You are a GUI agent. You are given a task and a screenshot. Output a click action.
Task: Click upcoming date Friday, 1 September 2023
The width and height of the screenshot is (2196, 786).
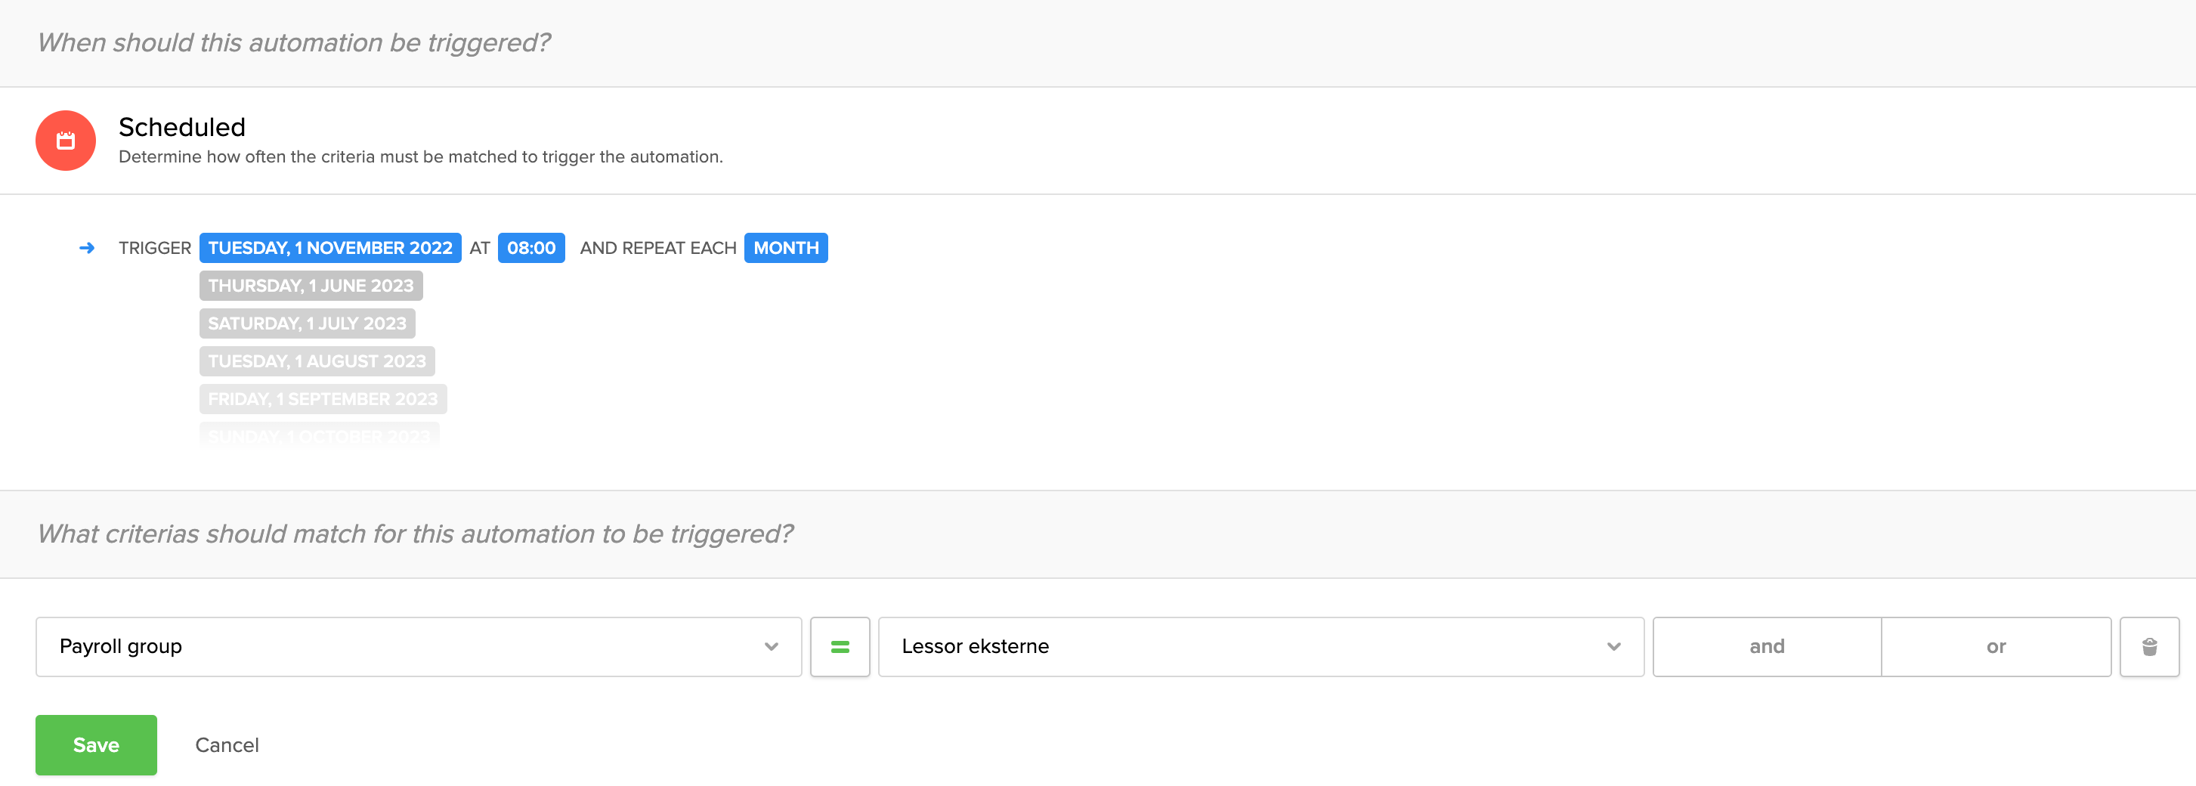click(322, 399)
